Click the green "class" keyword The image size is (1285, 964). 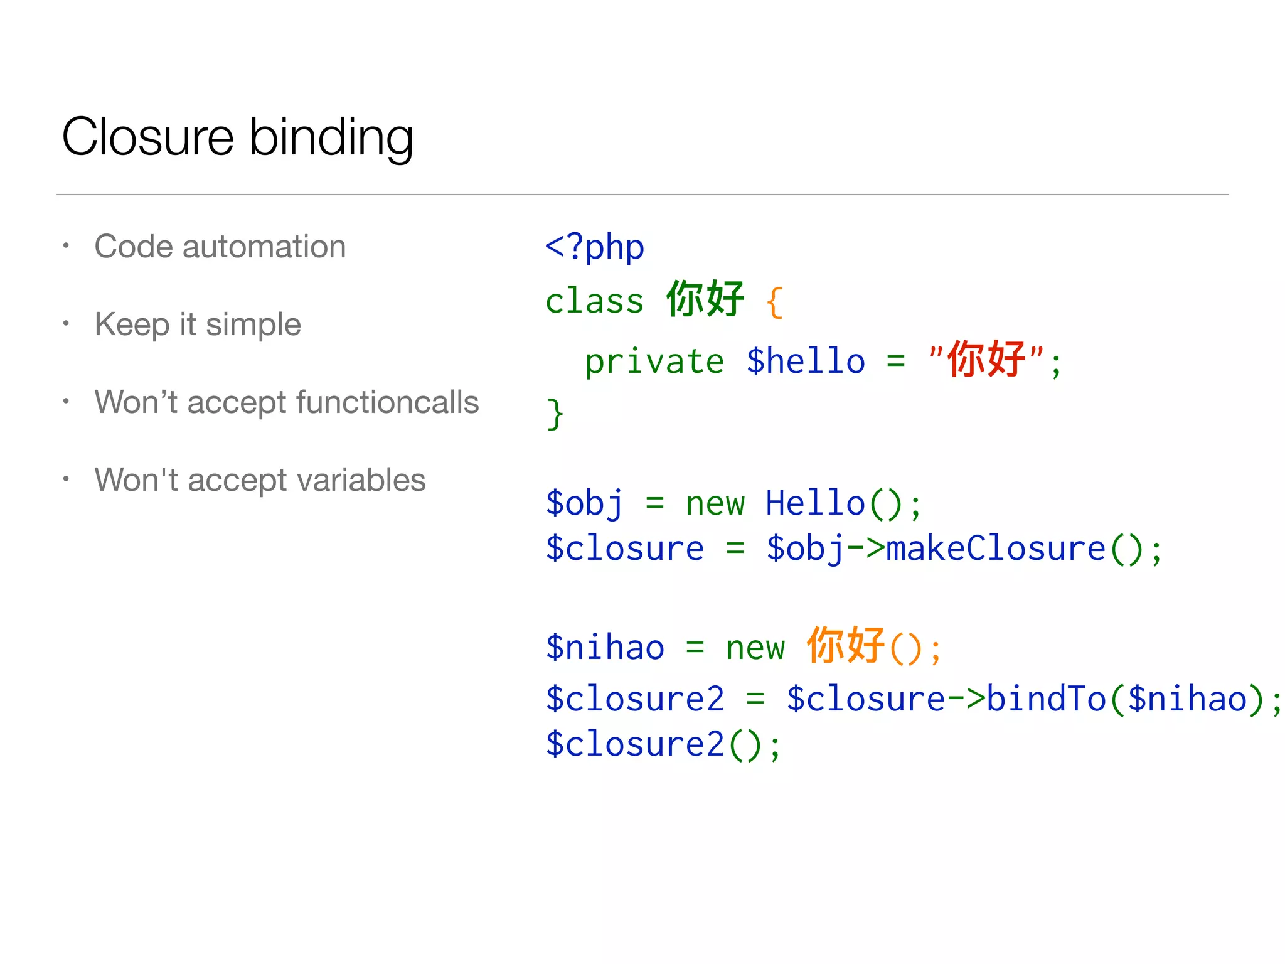pyautogui.click(x=594, y=301)
